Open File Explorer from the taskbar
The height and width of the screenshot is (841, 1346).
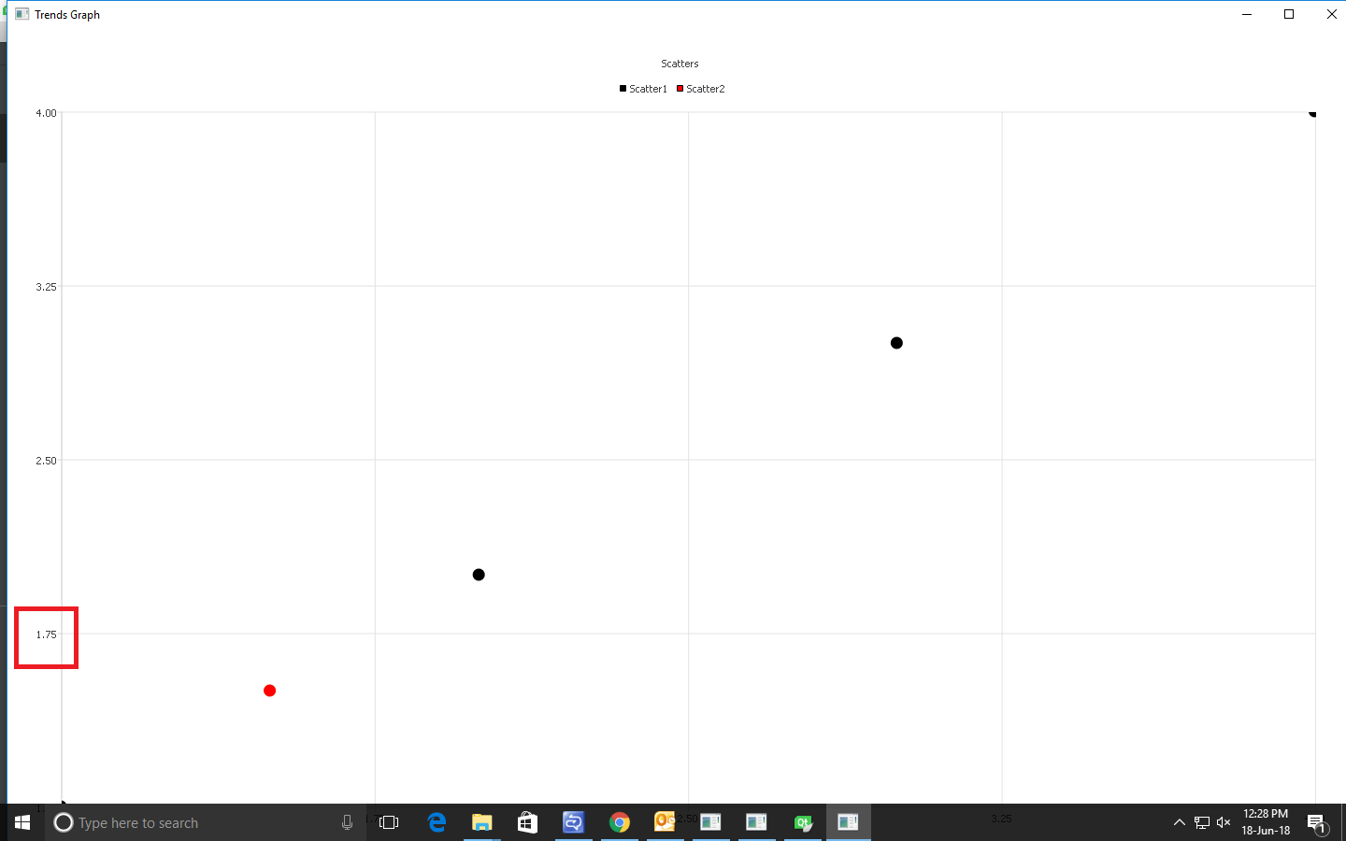coord(481,822)
